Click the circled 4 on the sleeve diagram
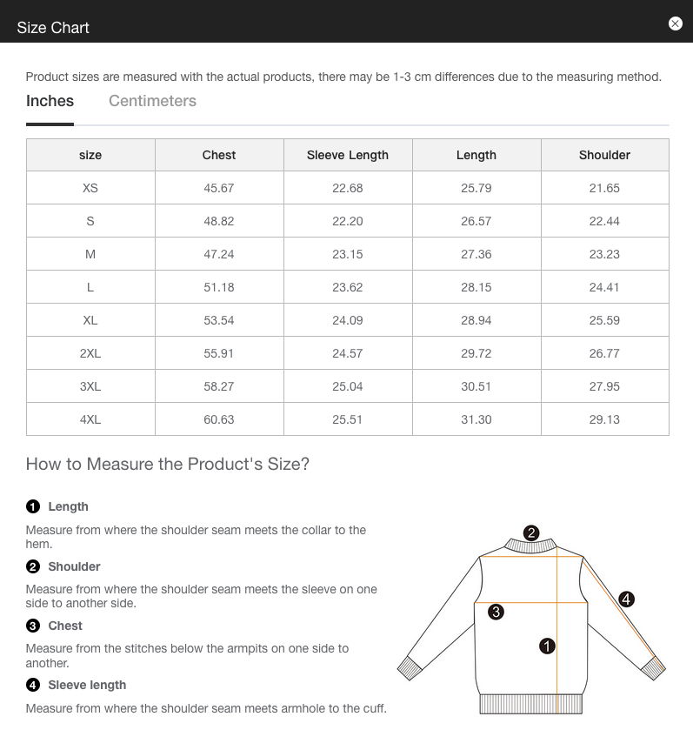This screenshot has height=750, width=693. (x=625, y=598)
